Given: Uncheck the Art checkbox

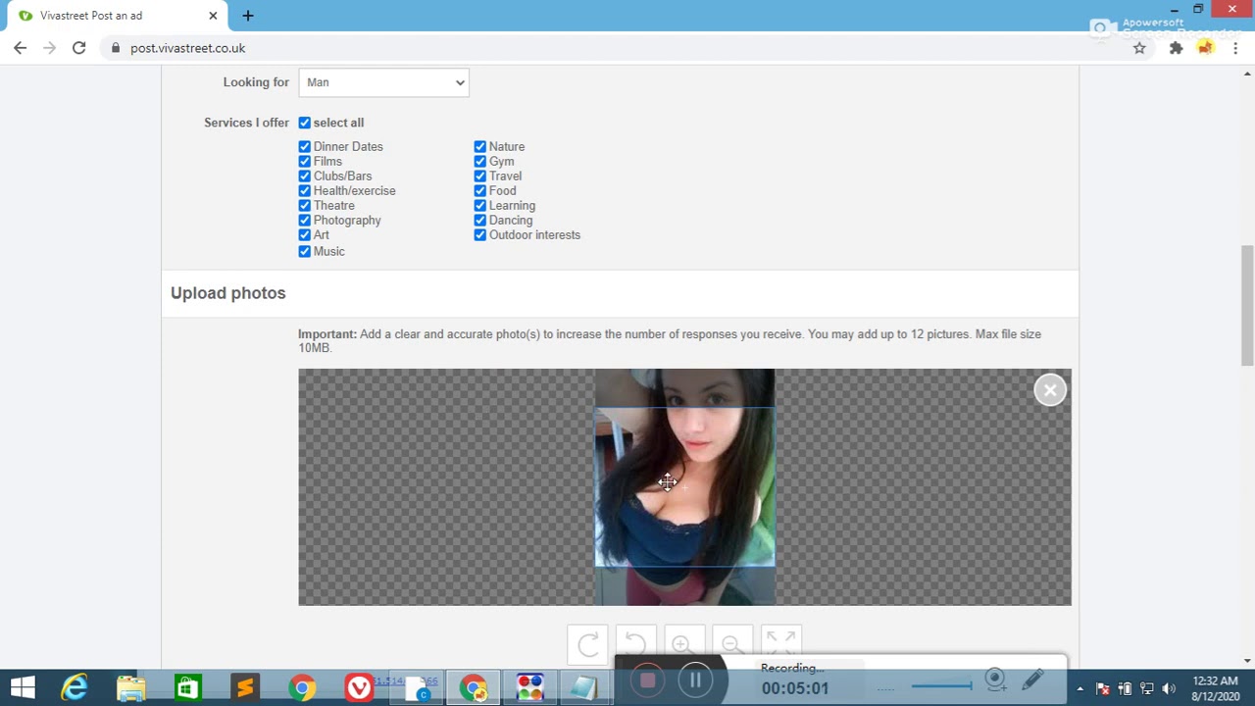Looking at the screenshot, I should point(304,235).
